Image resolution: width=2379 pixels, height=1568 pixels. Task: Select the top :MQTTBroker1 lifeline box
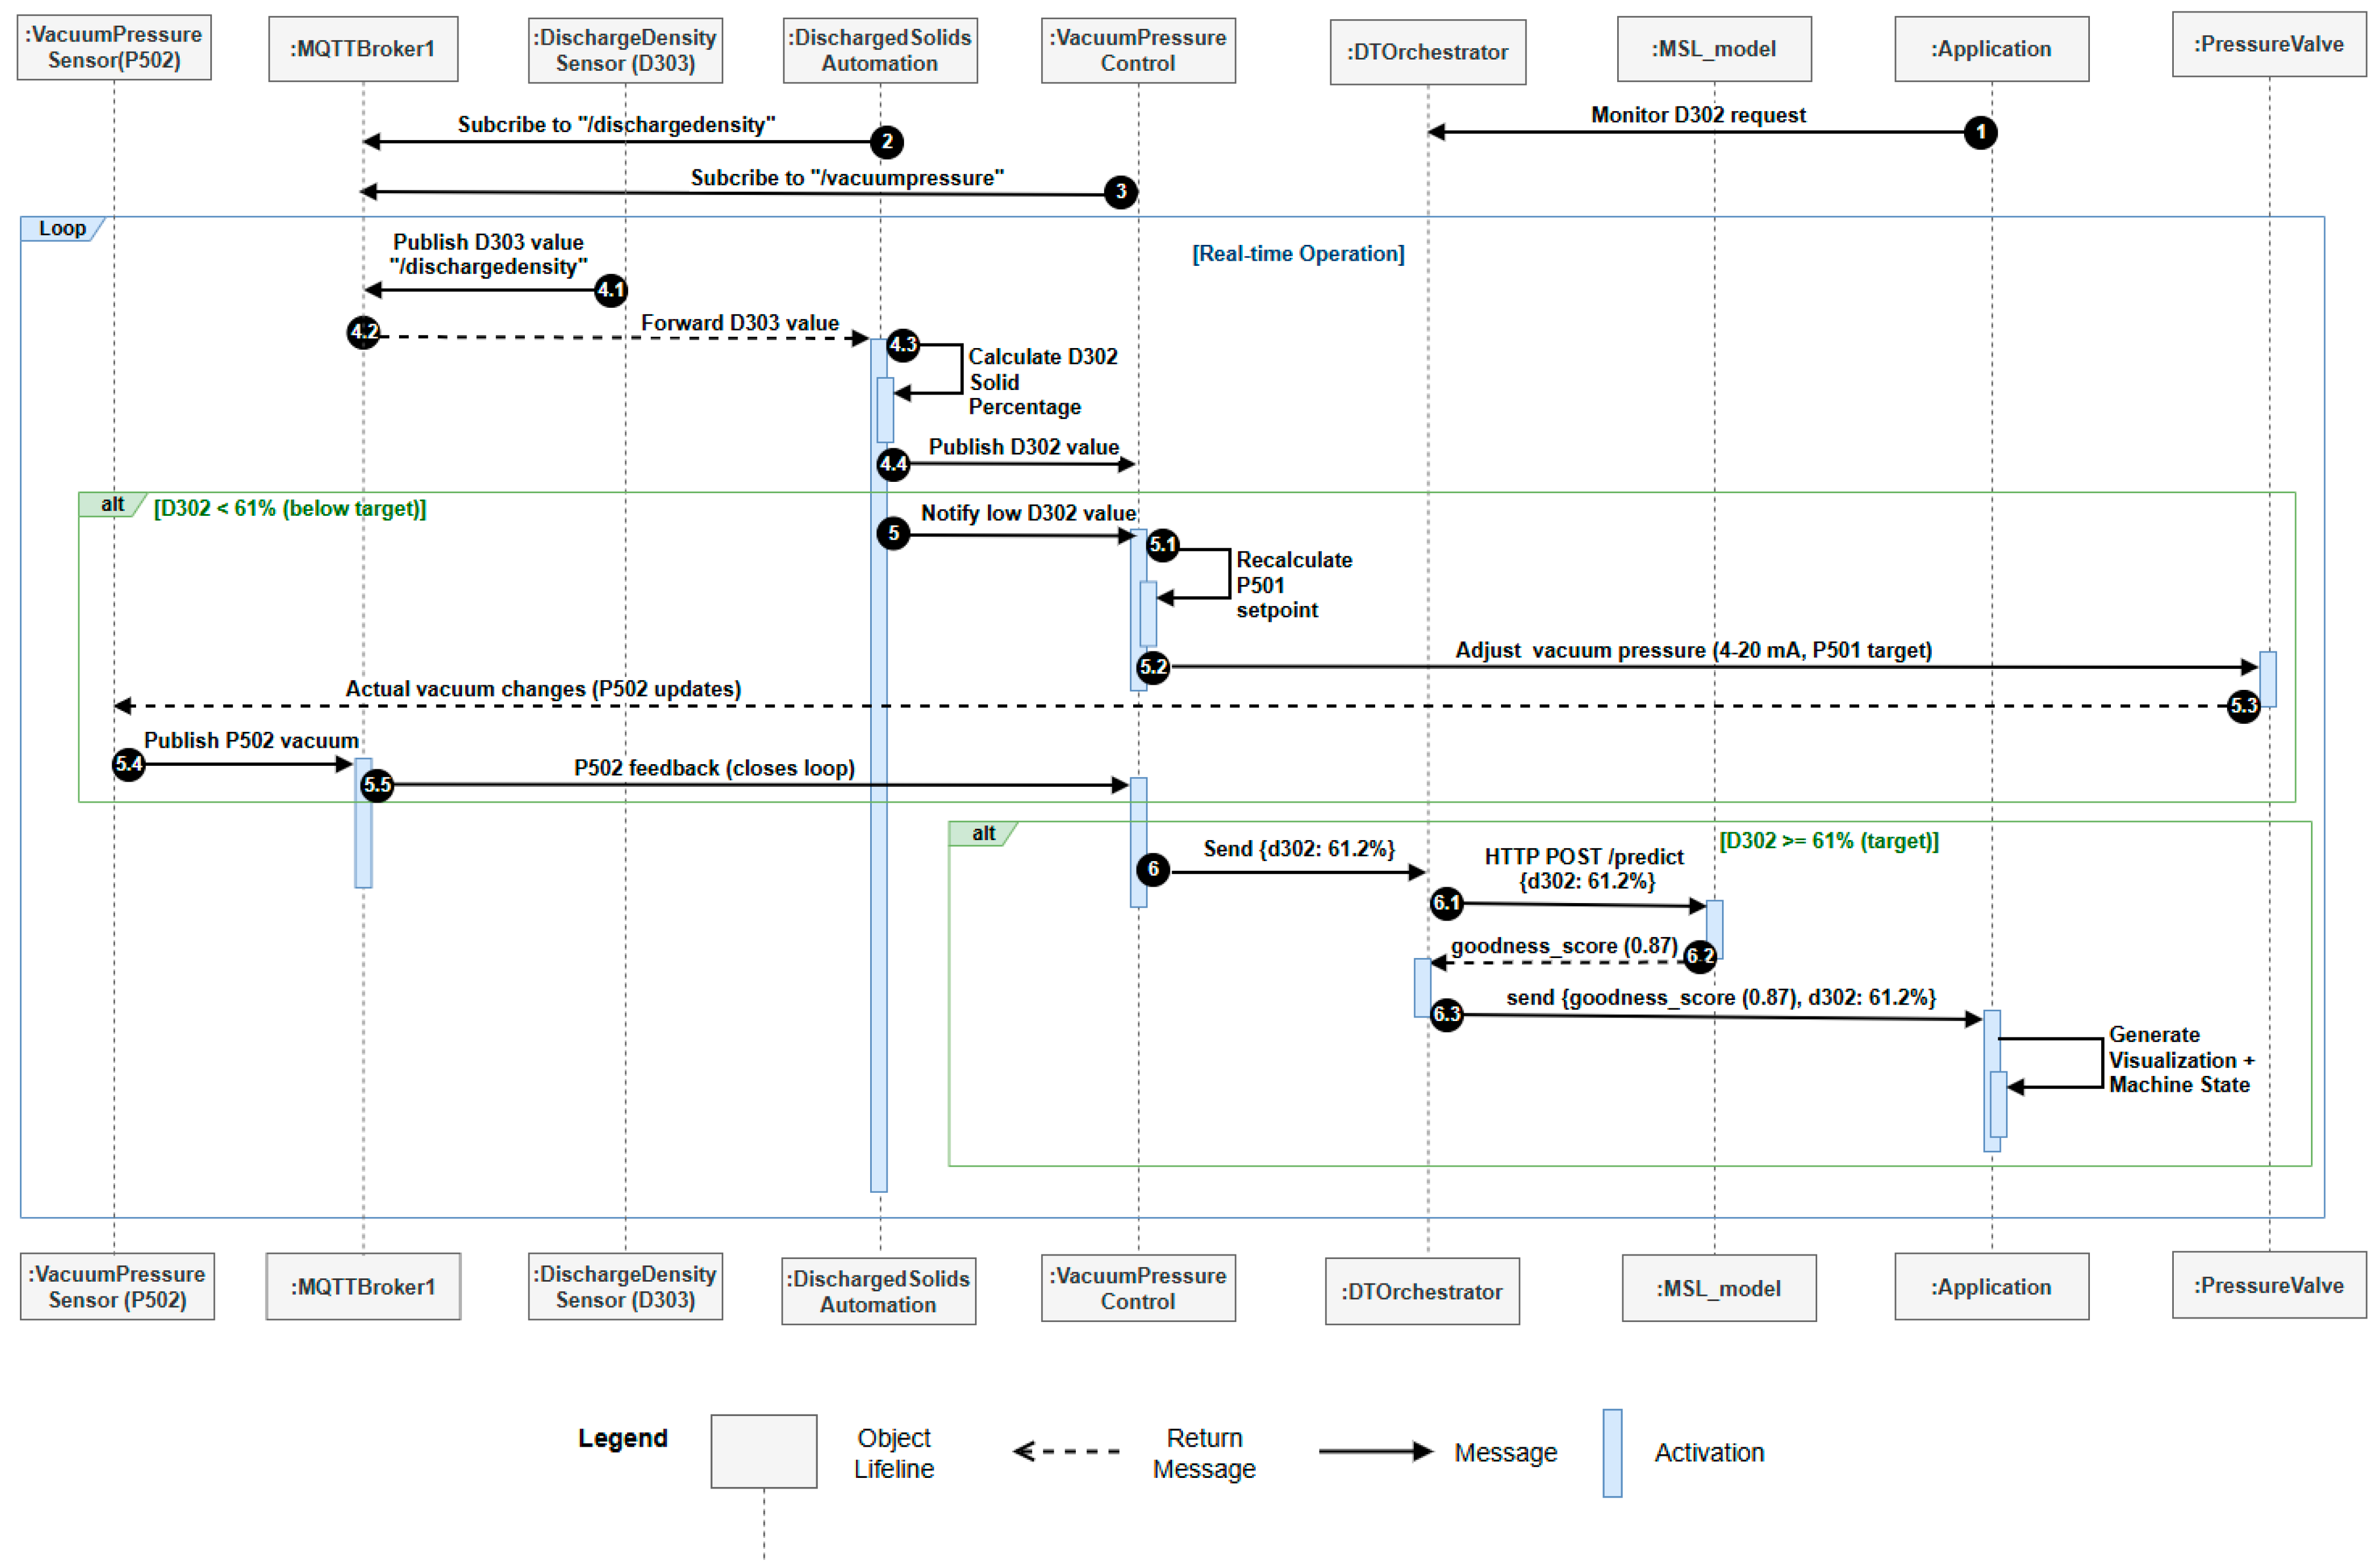click(x=363, y=49)
